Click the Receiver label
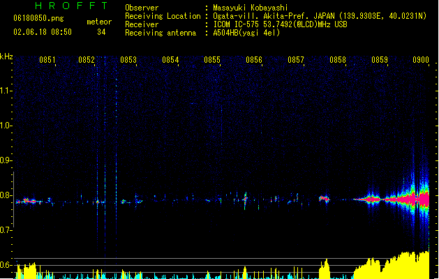439x279 pixels. pos(142,24)
